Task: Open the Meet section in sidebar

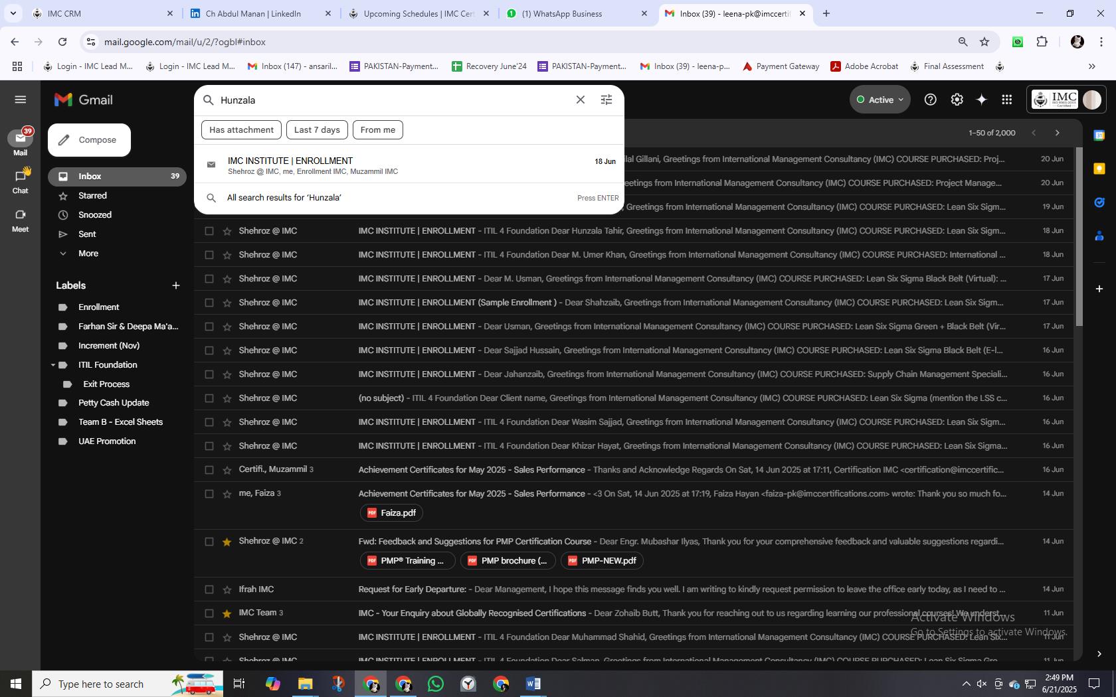Action: [20, 220]
